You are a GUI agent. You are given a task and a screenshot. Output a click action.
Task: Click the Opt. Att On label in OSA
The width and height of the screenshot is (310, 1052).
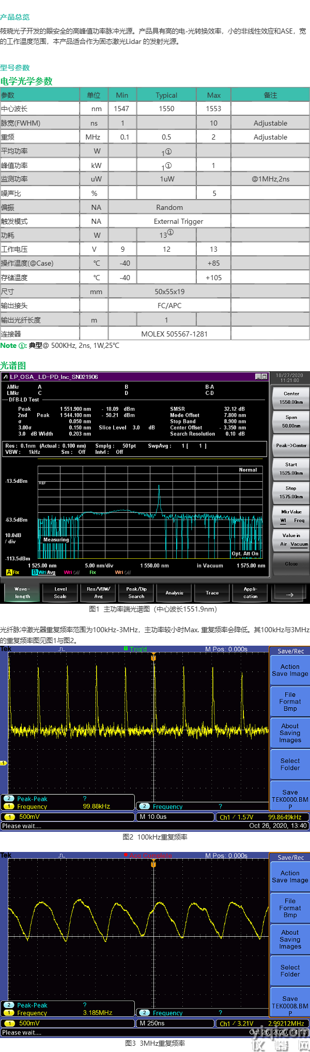[245, 553]
